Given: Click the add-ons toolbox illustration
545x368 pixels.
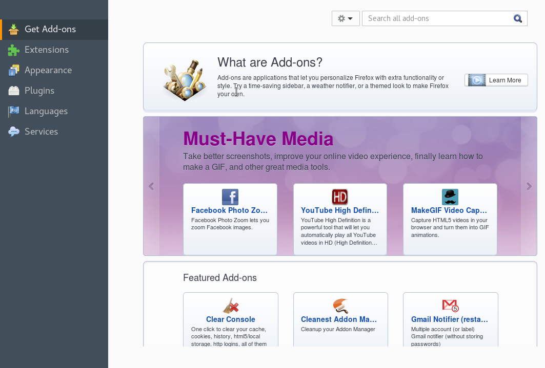Looking at the screenshot, I should 185,80.
